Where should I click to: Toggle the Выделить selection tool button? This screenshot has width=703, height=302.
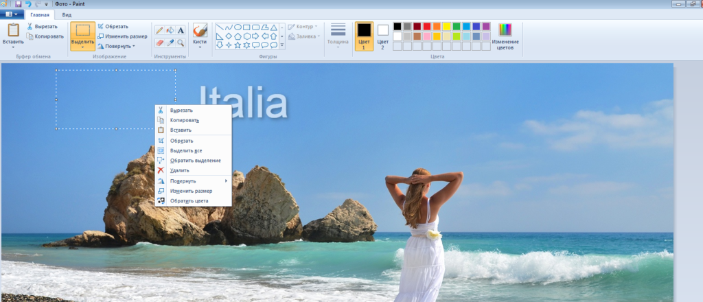point(82,32)
